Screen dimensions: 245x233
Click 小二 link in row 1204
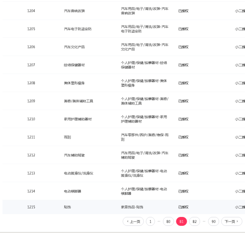click(240, 11)
